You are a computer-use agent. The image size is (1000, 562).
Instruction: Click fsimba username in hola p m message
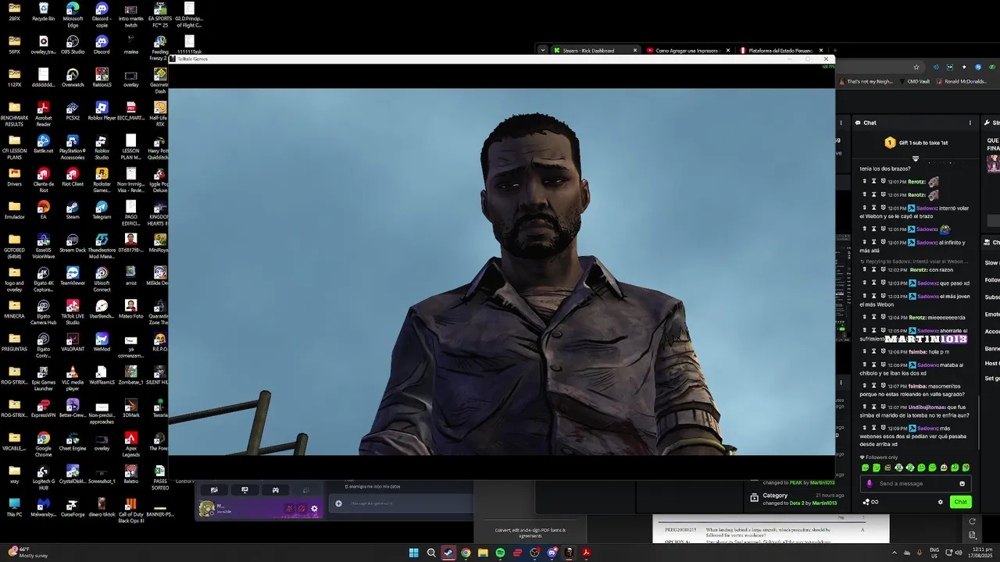pyautogui.click(x=916, y=351)
